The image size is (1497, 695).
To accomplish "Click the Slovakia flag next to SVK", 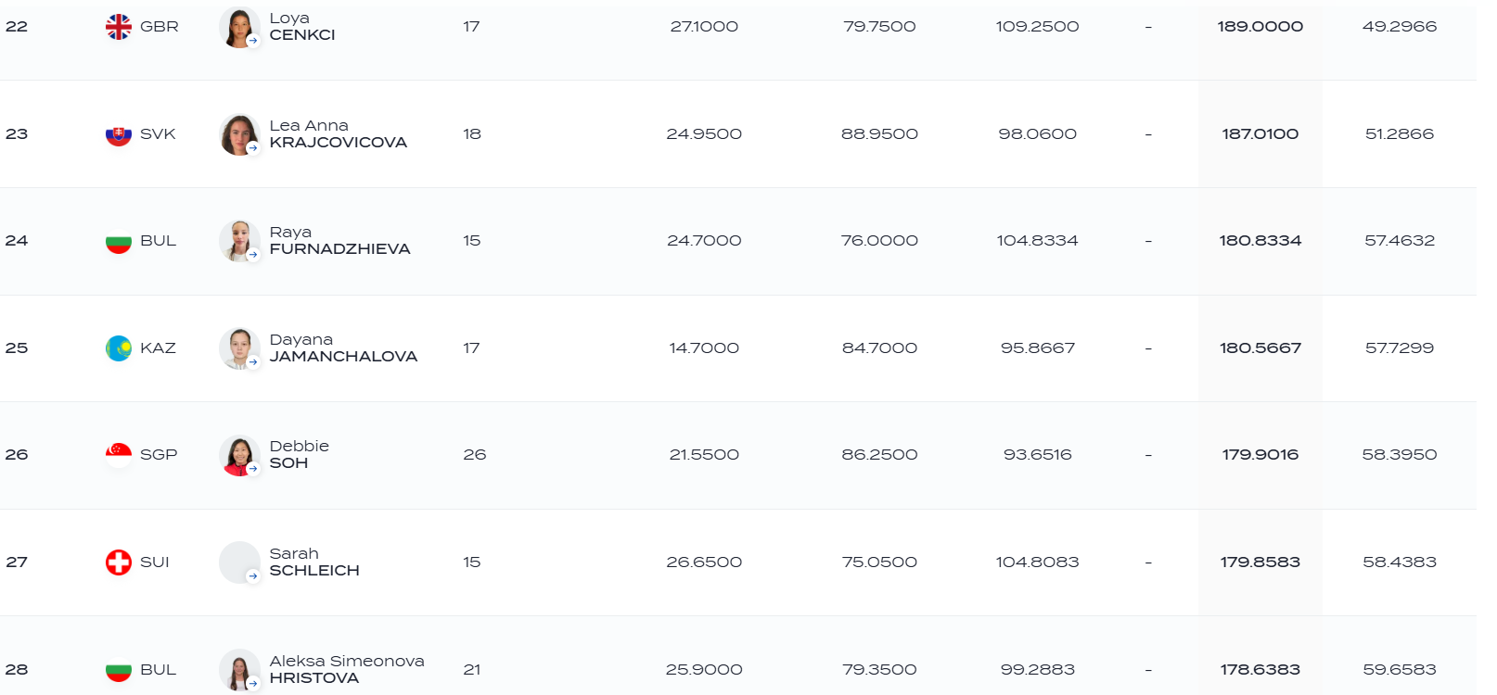I will point(119,134).
